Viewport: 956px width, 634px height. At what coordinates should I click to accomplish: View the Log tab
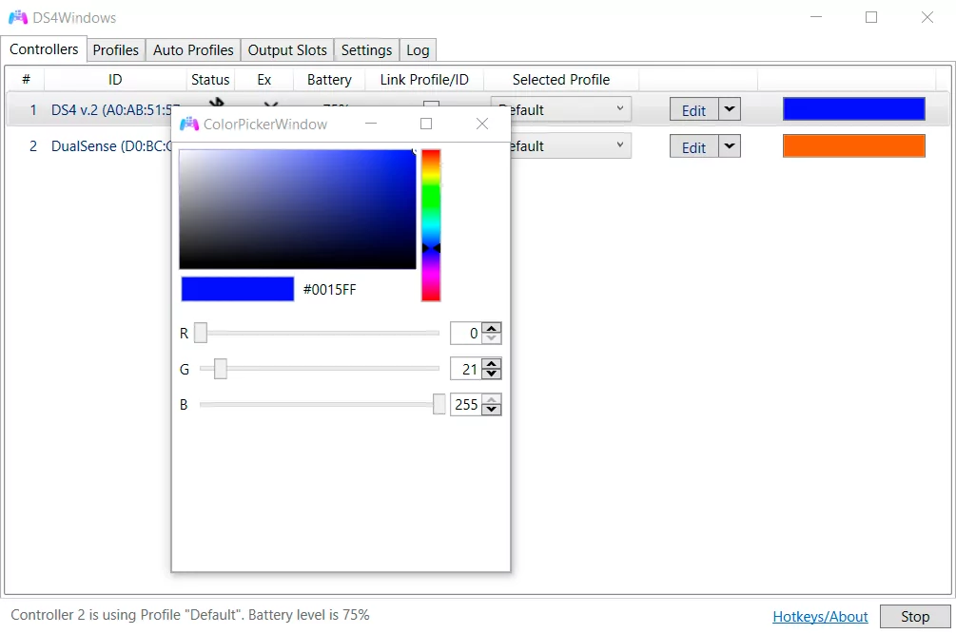418,50
